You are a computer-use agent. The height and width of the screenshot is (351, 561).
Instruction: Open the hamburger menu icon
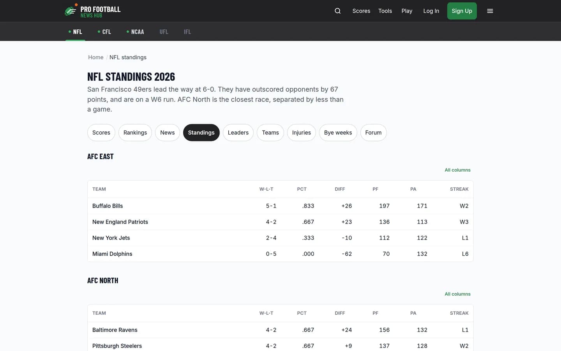coord(490,11)
